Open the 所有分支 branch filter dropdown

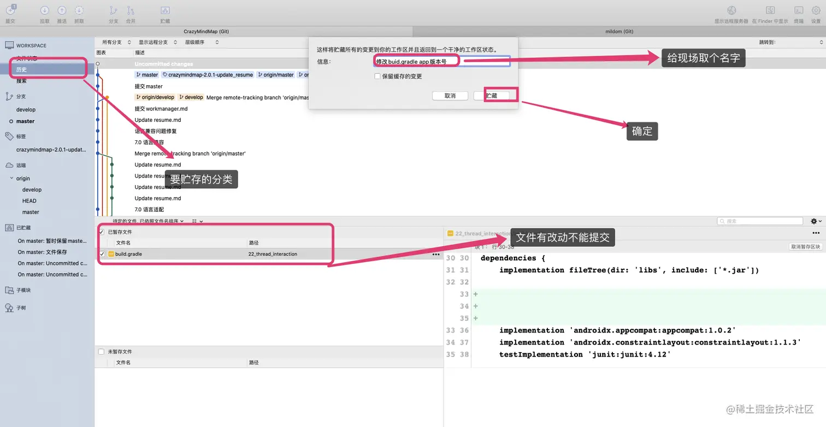[116, 42]
